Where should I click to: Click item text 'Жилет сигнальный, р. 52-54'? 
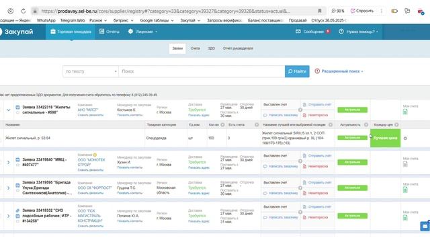tap(28, 138)
